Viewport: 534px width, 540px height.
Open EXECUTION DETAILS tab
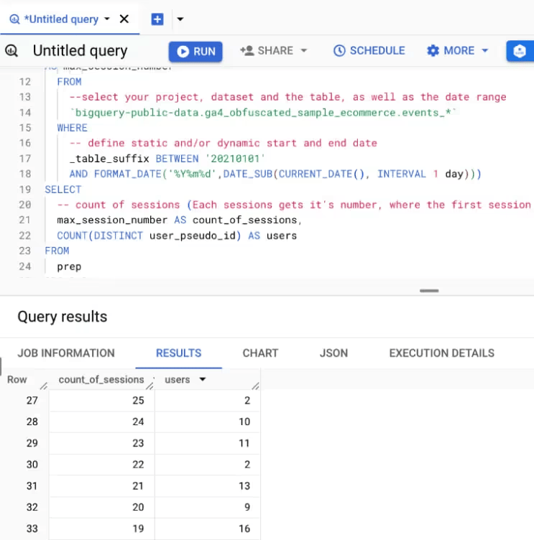point(441,353)
